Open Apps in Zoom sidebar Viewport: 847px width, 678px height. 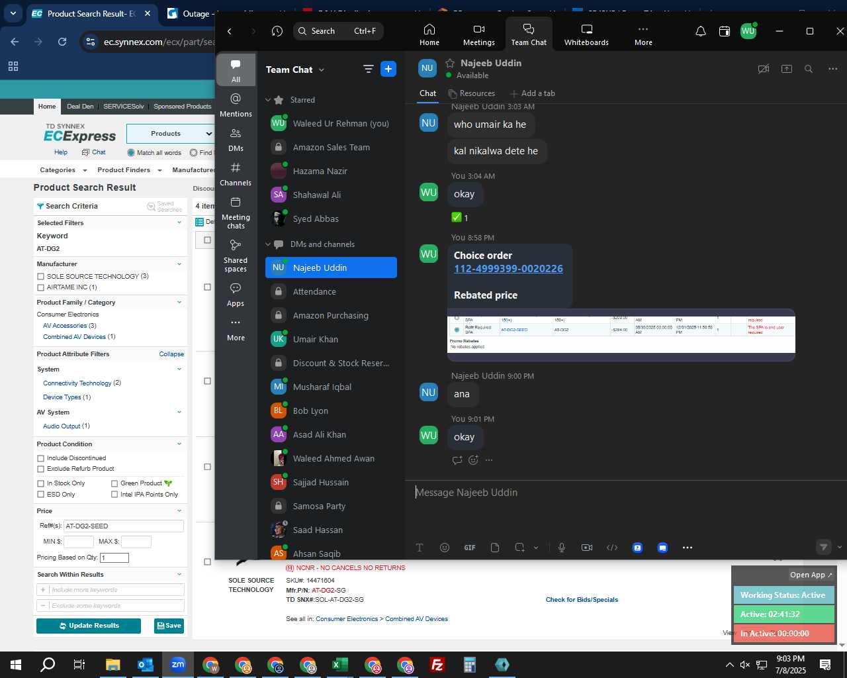[x=236, y=294]
